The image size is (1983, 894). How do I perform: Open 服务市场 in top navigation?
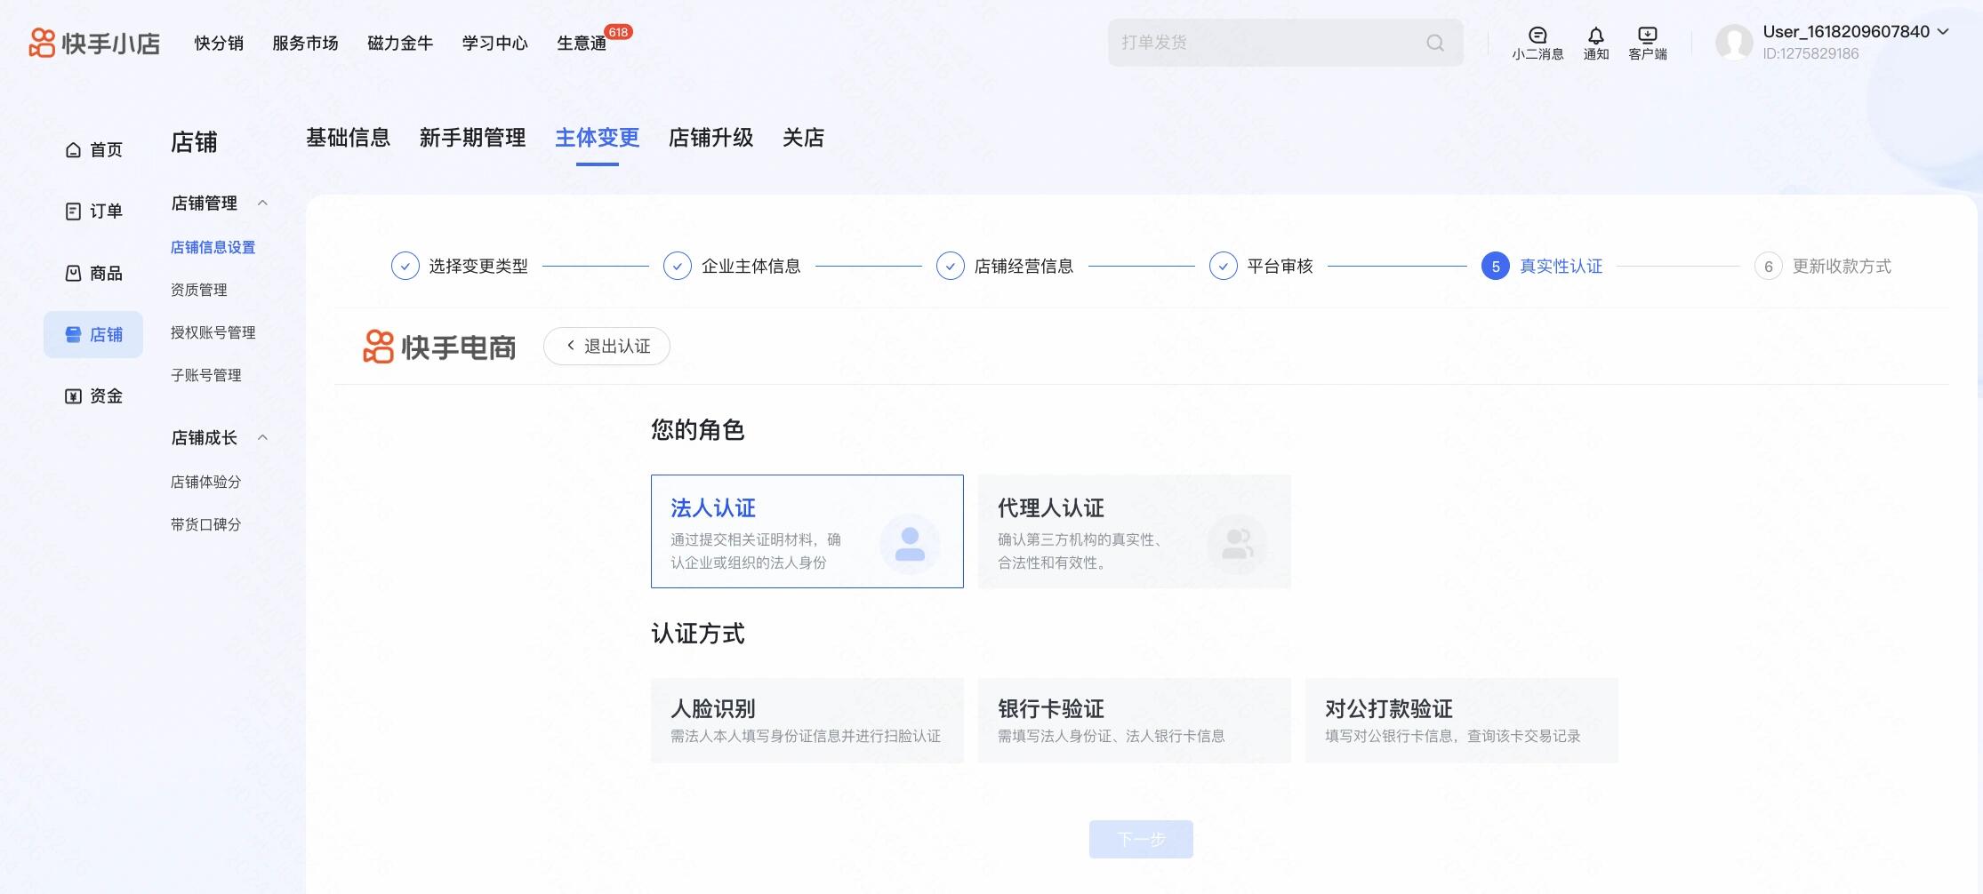click(305, 44)
